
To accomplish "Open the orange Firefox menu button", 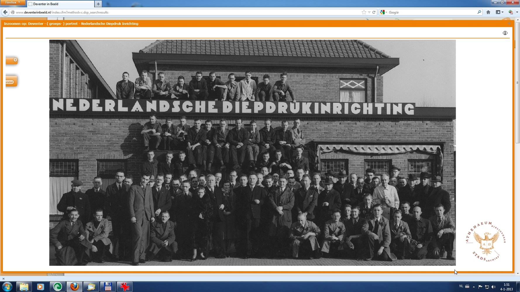I will tap(13, 3).
